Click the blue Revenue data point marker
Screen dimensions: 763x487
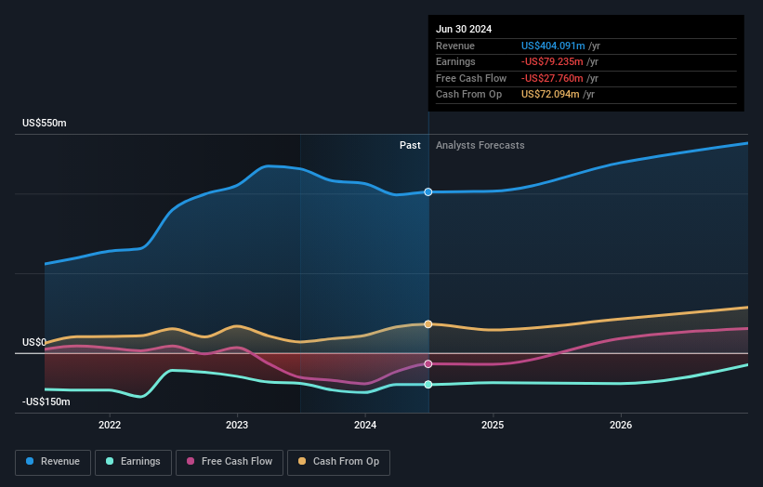tap(428, 192)
